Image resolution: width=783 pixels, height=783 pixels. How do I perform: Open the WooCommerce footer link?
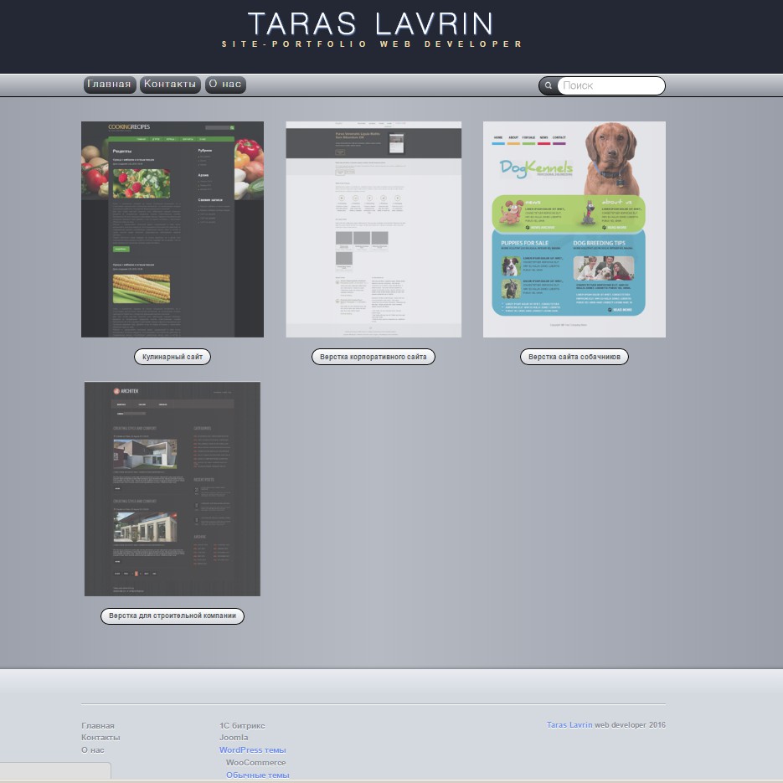(x=256, y=763)
